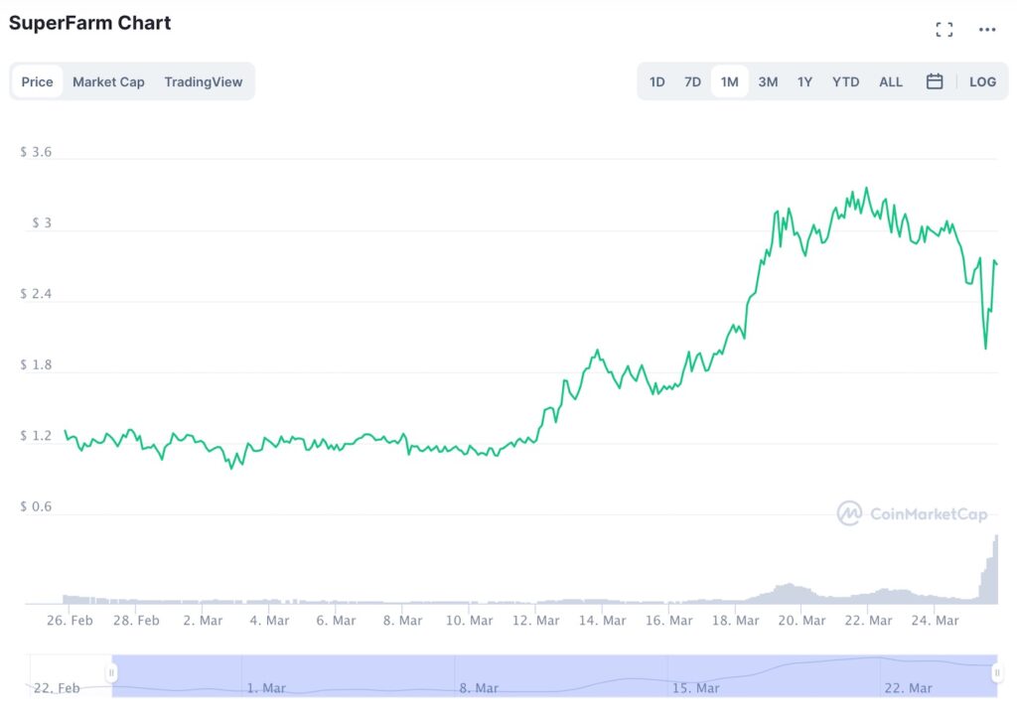
Task: Select the YTD time range icon button
Action: pos(845,81)
